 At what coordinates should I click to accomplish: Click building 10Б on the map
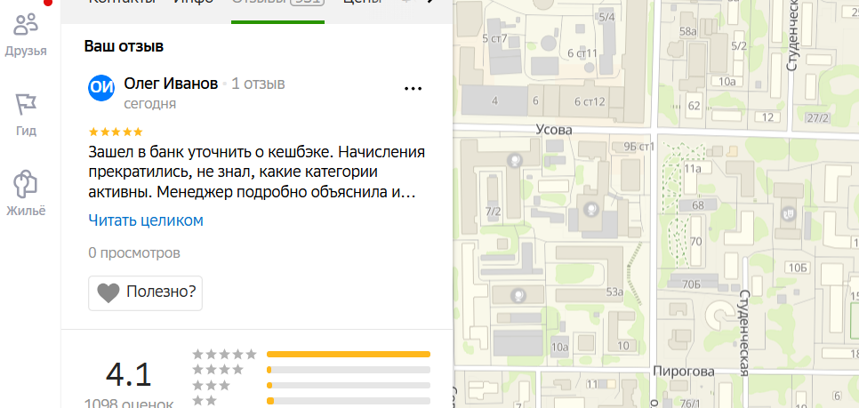(x=798, y=268)
